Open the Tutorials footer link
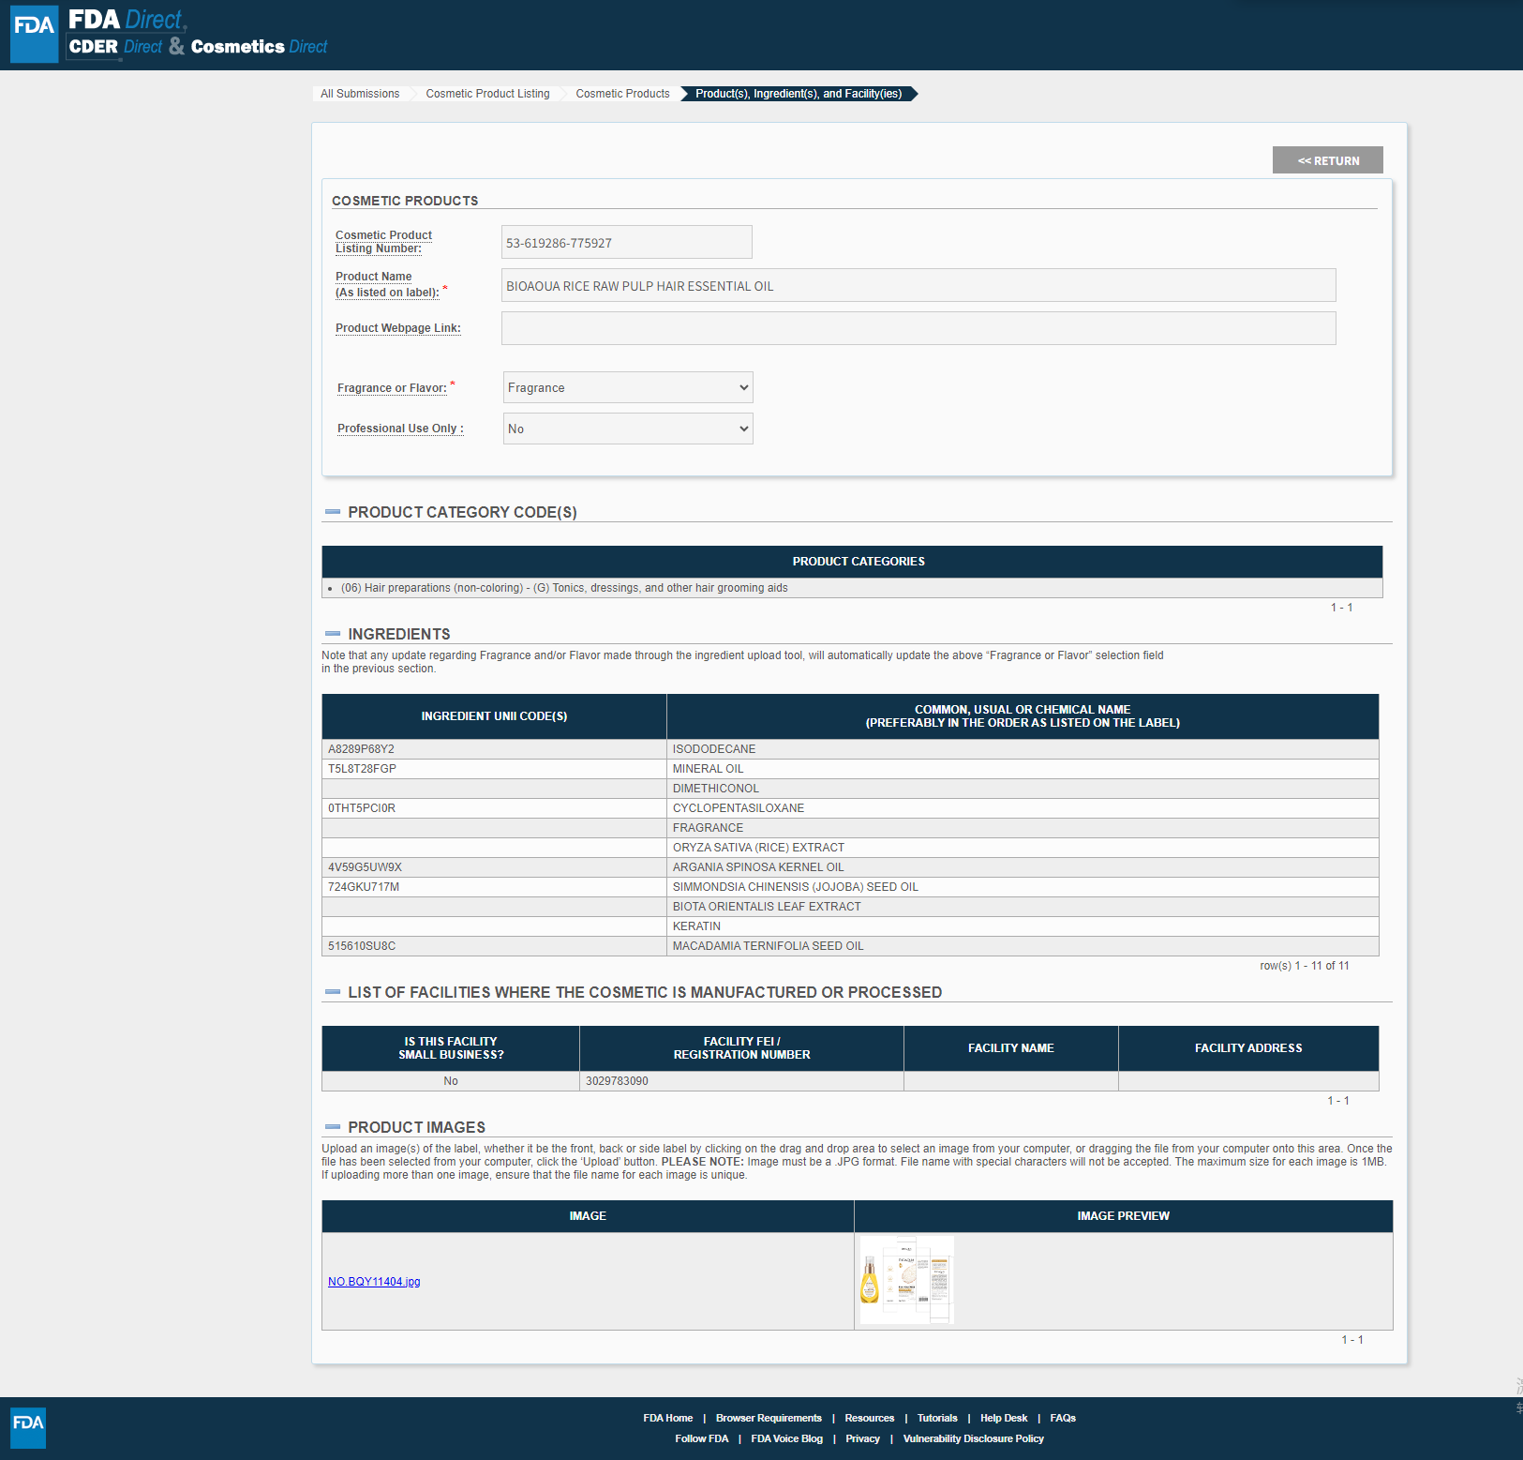1523x1460 pixels. pos(936,1418)
